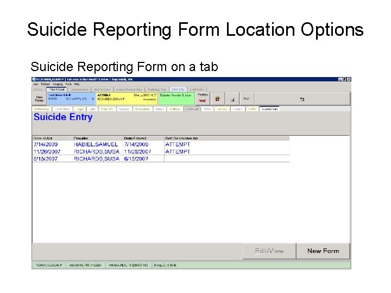Screen dimensions: 391x293
Task: Select the Cover Sheet tab
Action: 62,109
